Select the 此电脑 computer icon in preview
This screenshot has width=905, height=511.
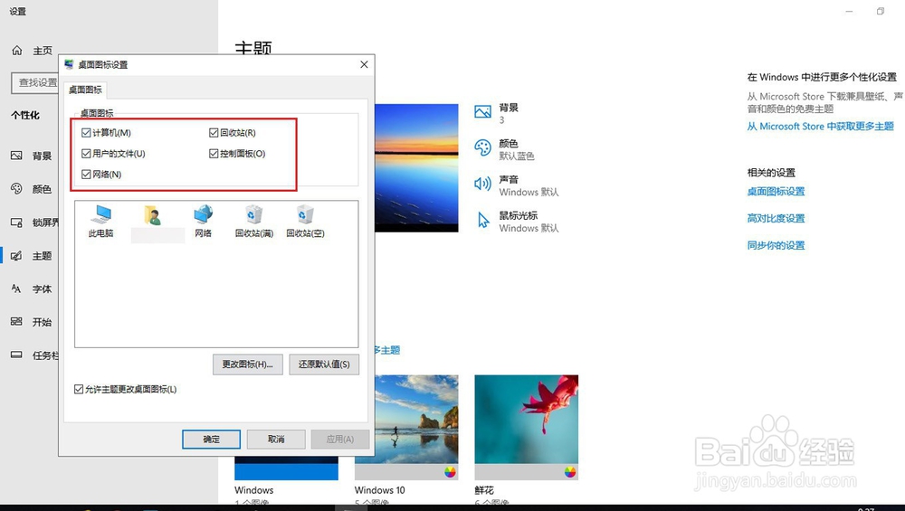101,221
